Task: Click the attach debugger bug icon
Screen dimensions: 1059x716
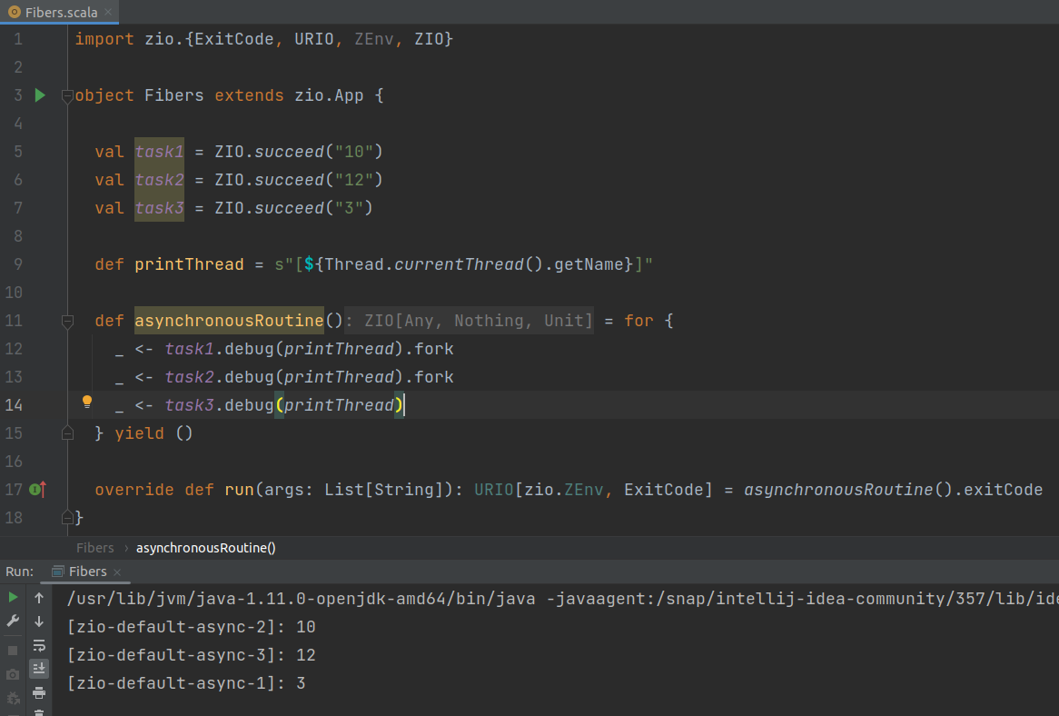Action: tap(13, 699)
